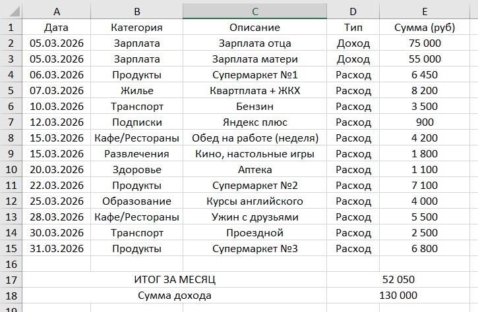Click row 17 header
Screen dimensions: 478x312
[x=11, y=280]
